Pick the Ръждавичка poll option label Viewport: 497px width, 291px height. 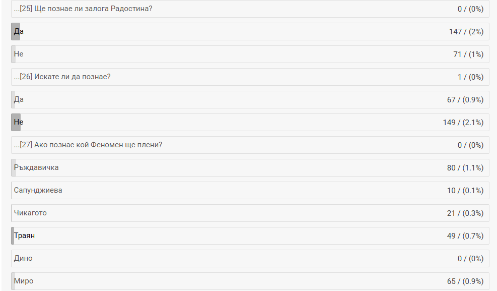coord(36,167)
